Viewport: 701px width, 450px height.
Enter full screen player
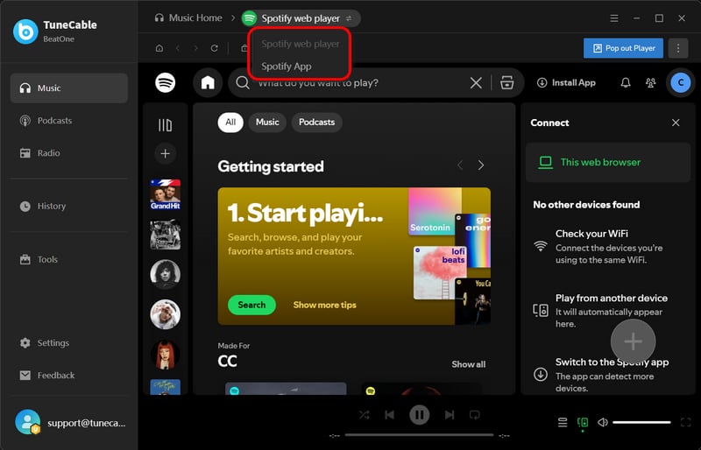coord(685,422)
